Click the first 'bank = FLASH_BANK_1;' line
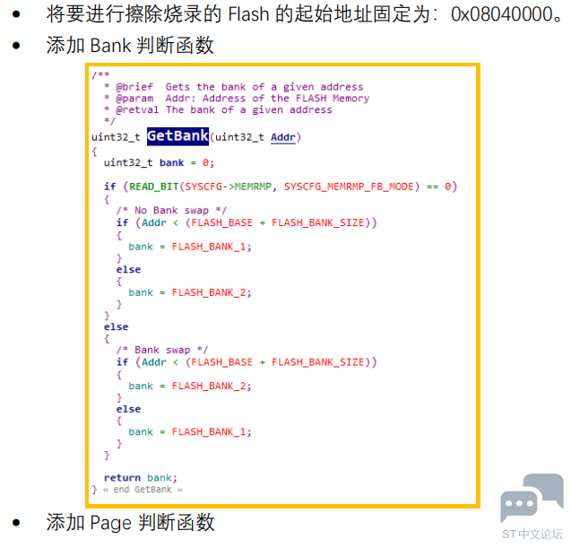 point(190,247)
